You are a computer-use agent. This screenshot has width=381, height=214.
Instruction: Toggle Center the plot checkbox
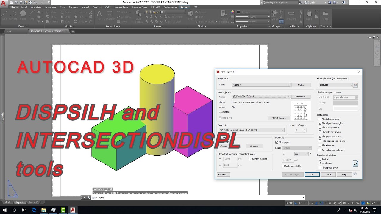(x=250, y=159)
